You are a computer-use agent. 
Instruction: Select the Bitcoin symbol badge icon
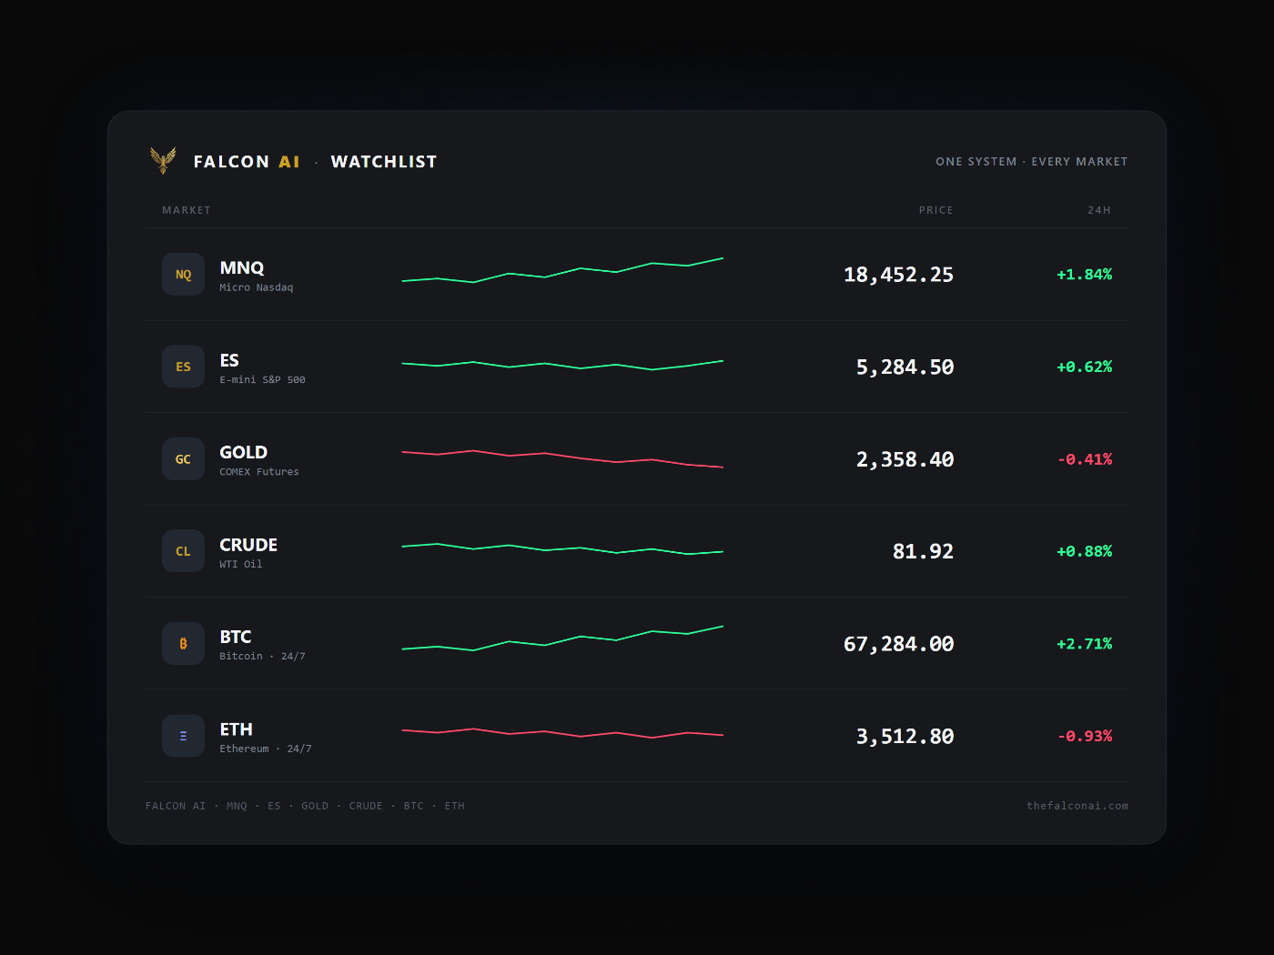(x=183, y=644)
